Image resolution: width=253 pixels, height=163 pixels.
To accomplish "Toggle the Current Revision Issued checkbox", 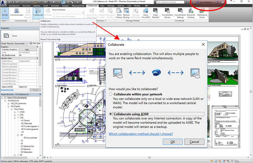I will 20,70.
